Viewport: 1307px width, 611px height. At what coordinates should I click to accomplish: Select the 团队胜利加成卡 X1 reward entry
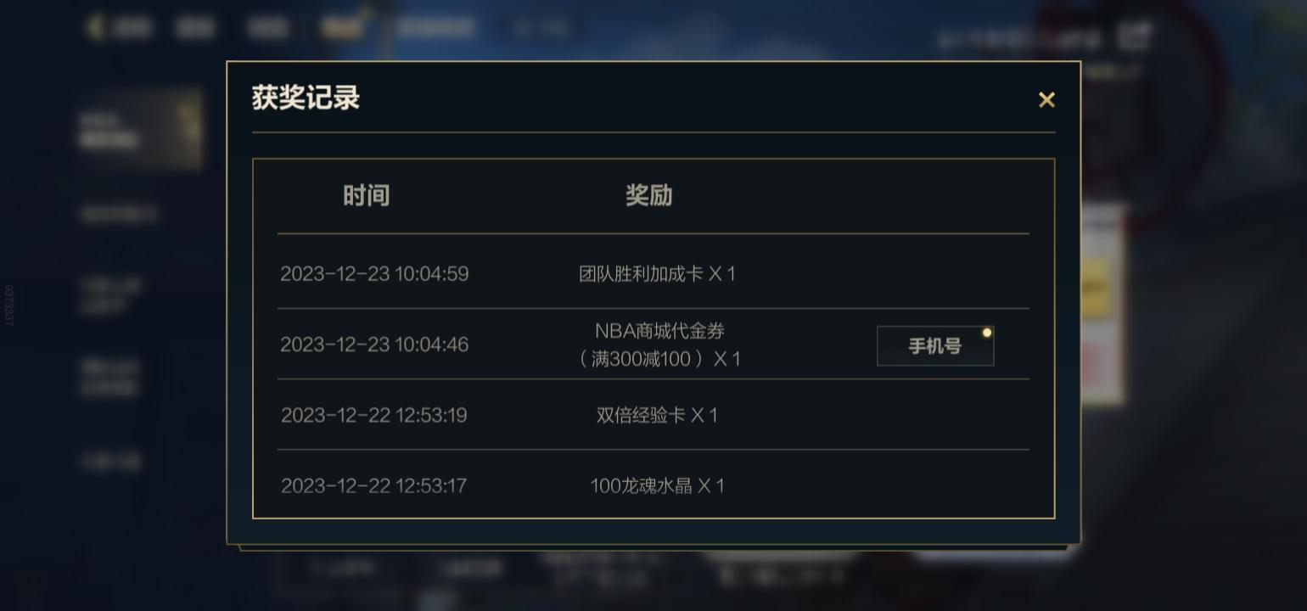[657, 274]
